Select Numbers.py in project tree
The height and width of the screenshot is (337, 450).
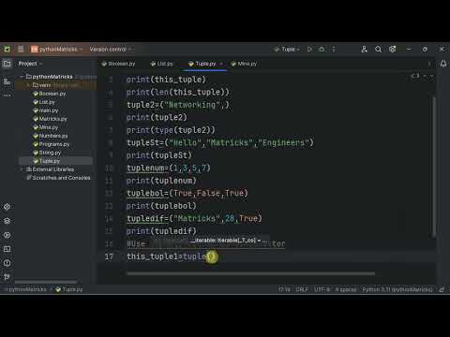[51, 136]
